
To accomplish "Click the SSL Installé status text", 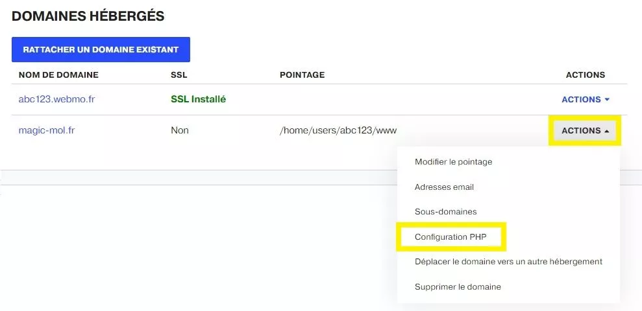I will [x=199, y=99].
